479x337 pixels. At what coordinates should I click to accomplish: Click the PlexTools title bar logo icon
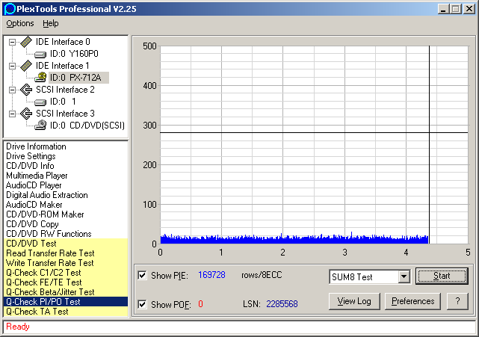click(x=10, y=8)
